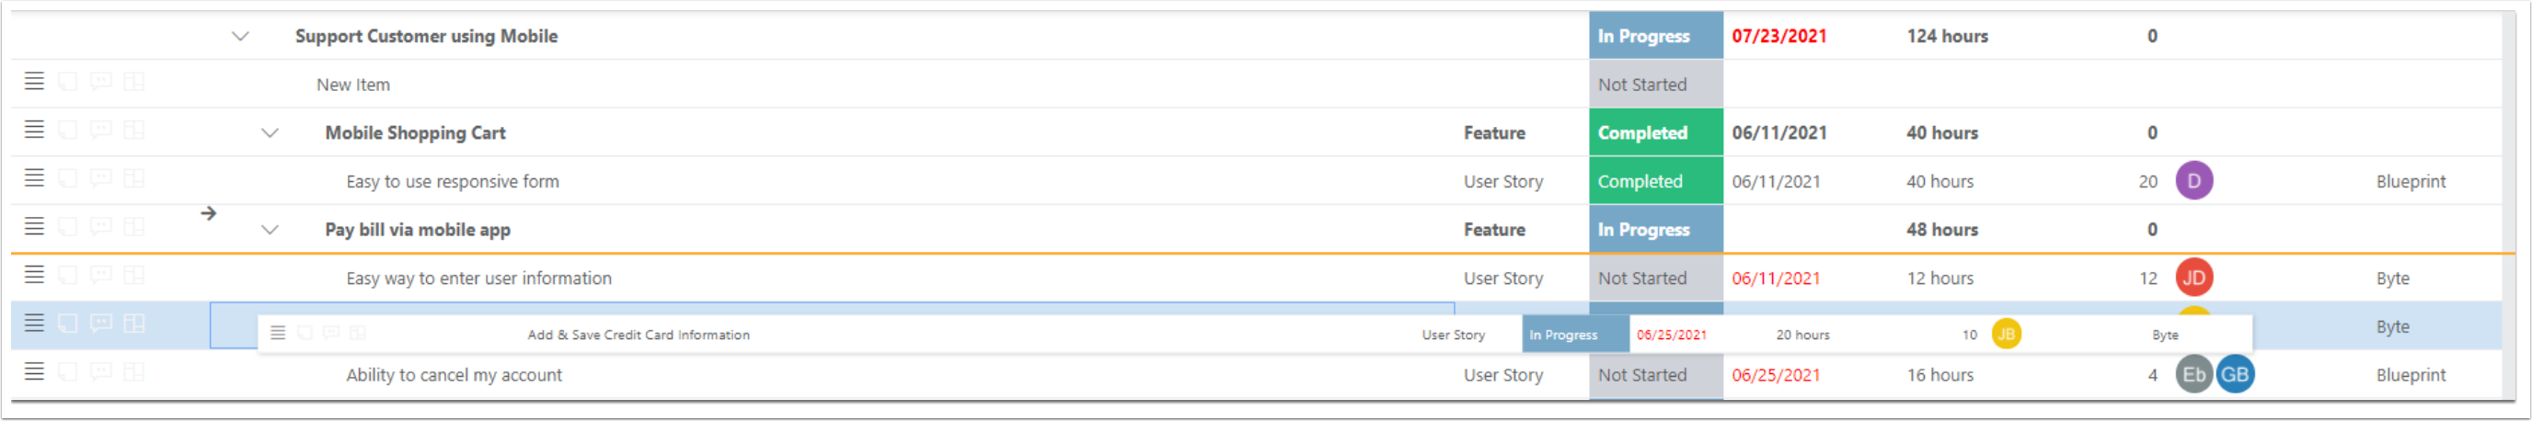Open row menu for New Item
2532x421 pixels.
[34, 82]
